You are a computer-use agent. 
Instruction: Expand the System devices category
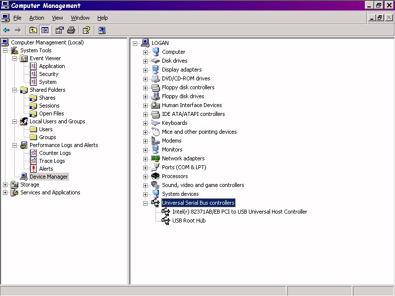145,194
